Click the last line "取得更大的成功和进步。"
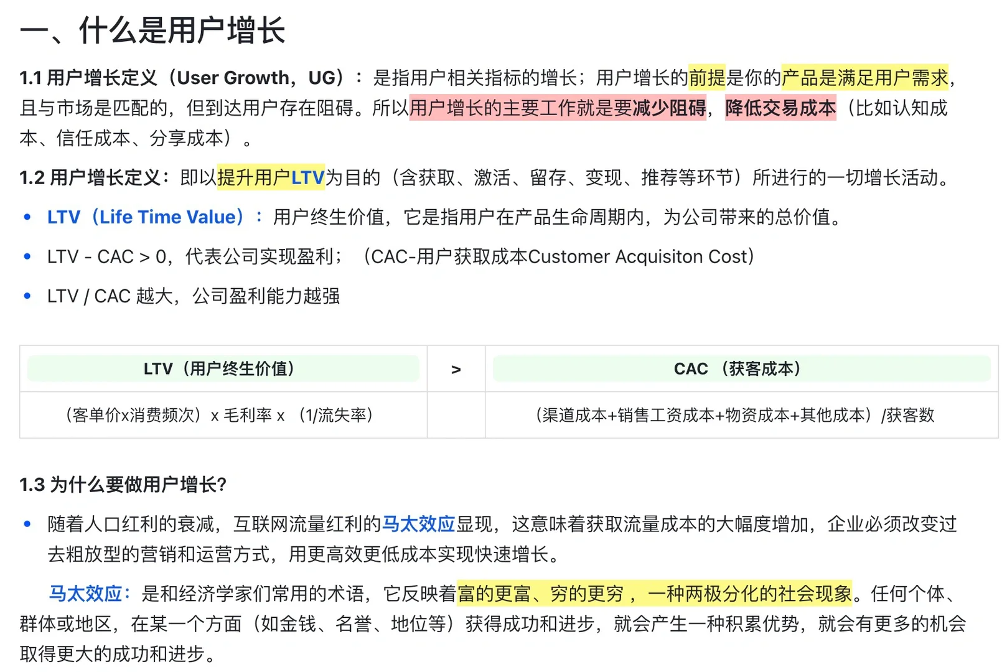This screenshot has width=1002, height=672. 118,654
